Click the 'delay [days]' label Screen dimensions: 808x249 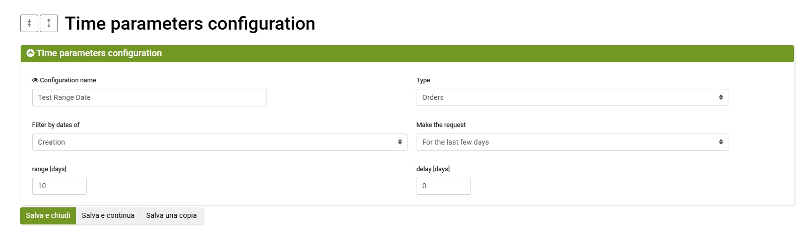click(433, 169)
